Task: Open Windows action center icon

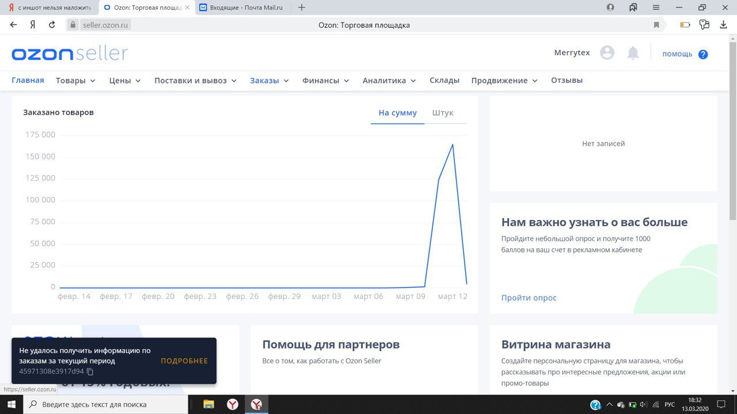Action: tap(721, 404)
